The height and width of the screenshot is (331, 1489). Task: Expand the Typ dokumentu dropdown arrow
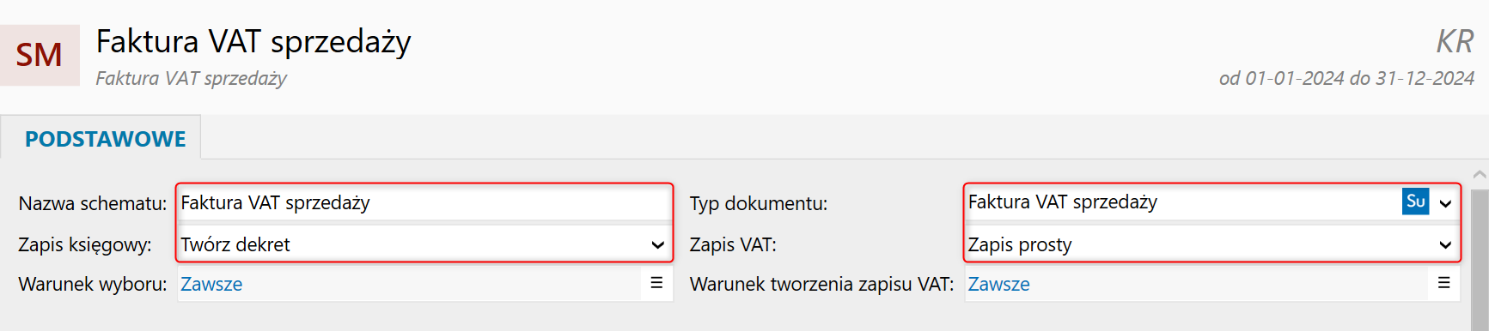coord(1445,203)
